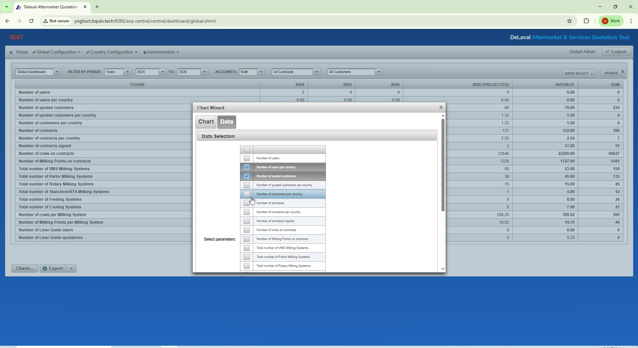Viewport: 638px width, 348px height.
Task: Click the Home icon in navigation bar
Action: (x=11, y=52)
